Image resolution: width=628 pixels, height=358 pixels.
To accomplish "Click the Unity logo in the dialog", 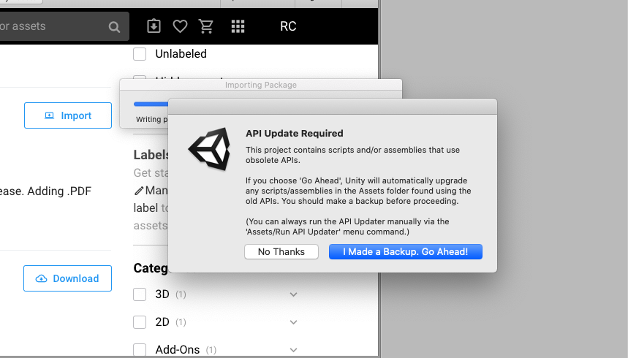I will pos(210,149).
